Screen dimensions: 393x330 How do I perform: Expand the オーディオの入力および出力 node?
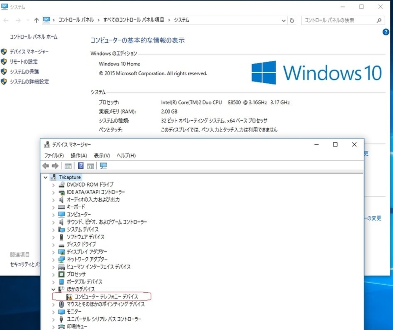[53, 200]
